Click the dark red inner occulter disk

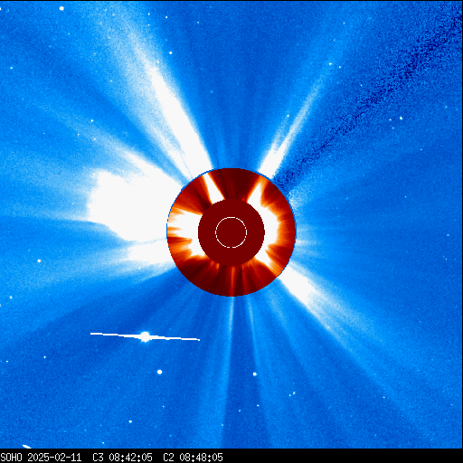(231, 232)
